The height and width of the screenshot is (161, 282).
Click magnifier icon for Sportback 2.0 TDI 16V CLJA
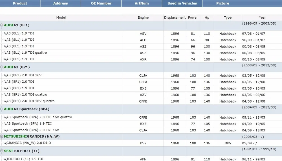click(x=5, y=130)
